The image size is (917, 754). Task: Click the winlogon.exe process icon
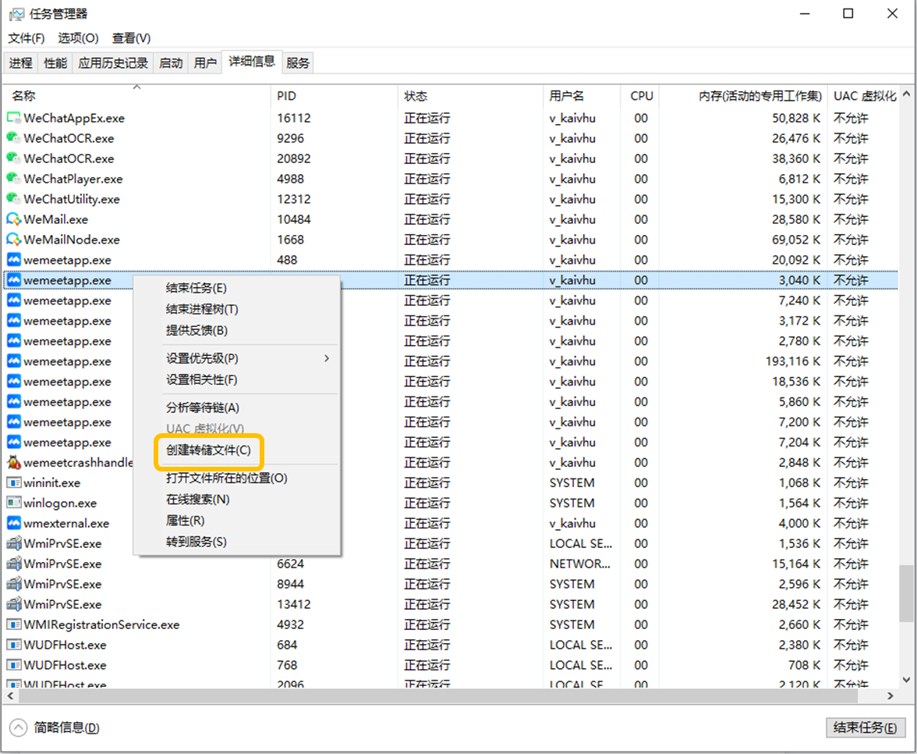[13, 503]
